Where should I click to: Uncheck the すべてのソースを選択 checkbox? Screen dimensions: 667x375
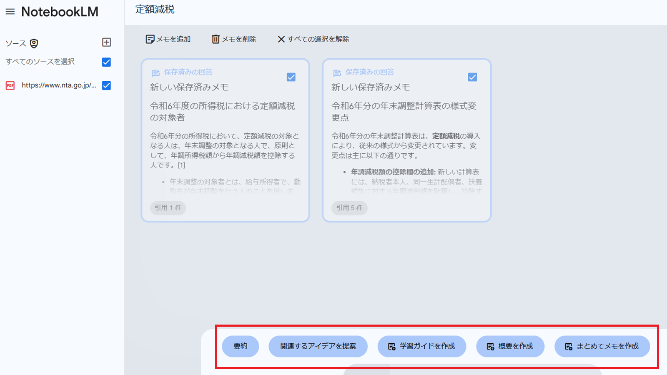click(106, 62)
